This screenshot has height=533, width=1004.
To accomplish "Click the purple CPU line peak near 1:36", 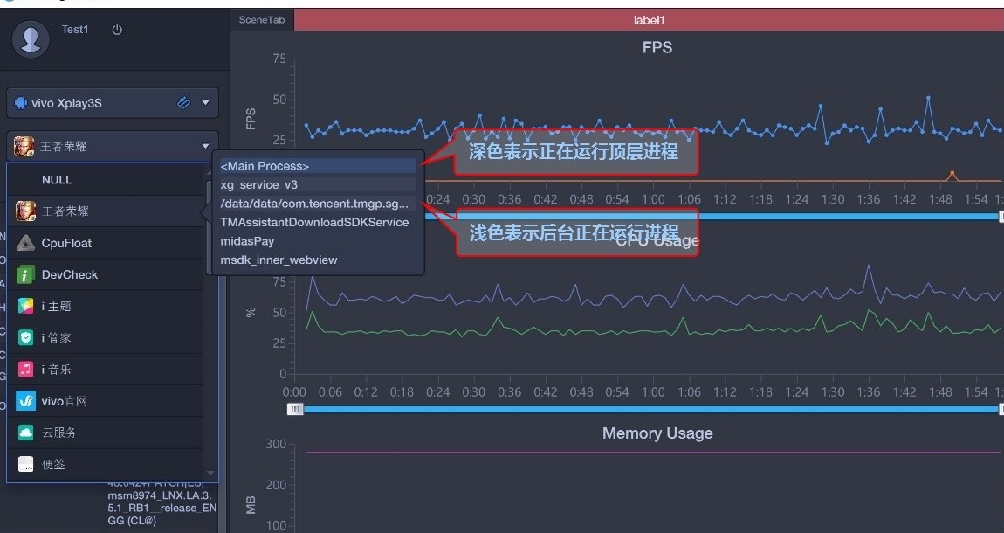I will [869, 266].
